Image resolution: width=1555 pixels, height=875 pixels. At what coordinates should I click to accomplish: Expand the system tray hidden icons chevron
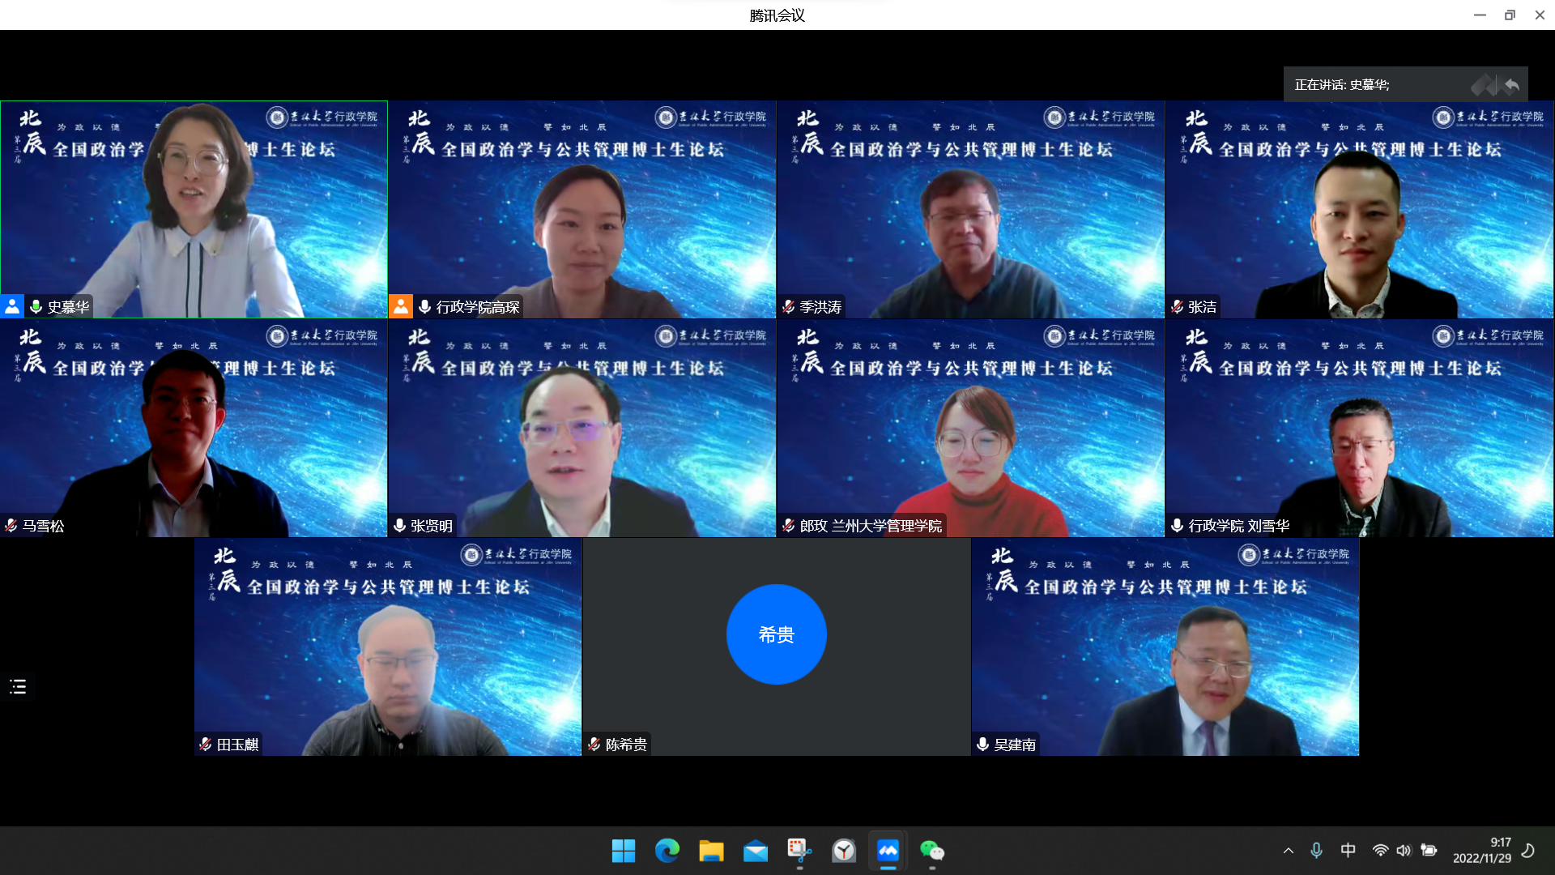click(x=1288, y=851)
